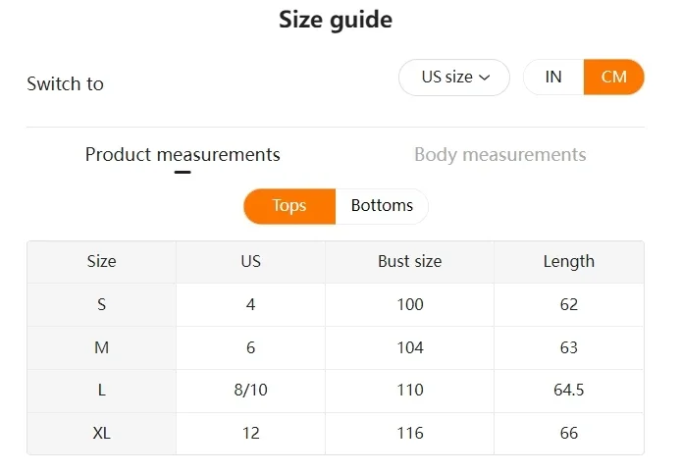Click the Size column header
The width and height of the screenshot is (681, 473).
[x=101, y=261]
